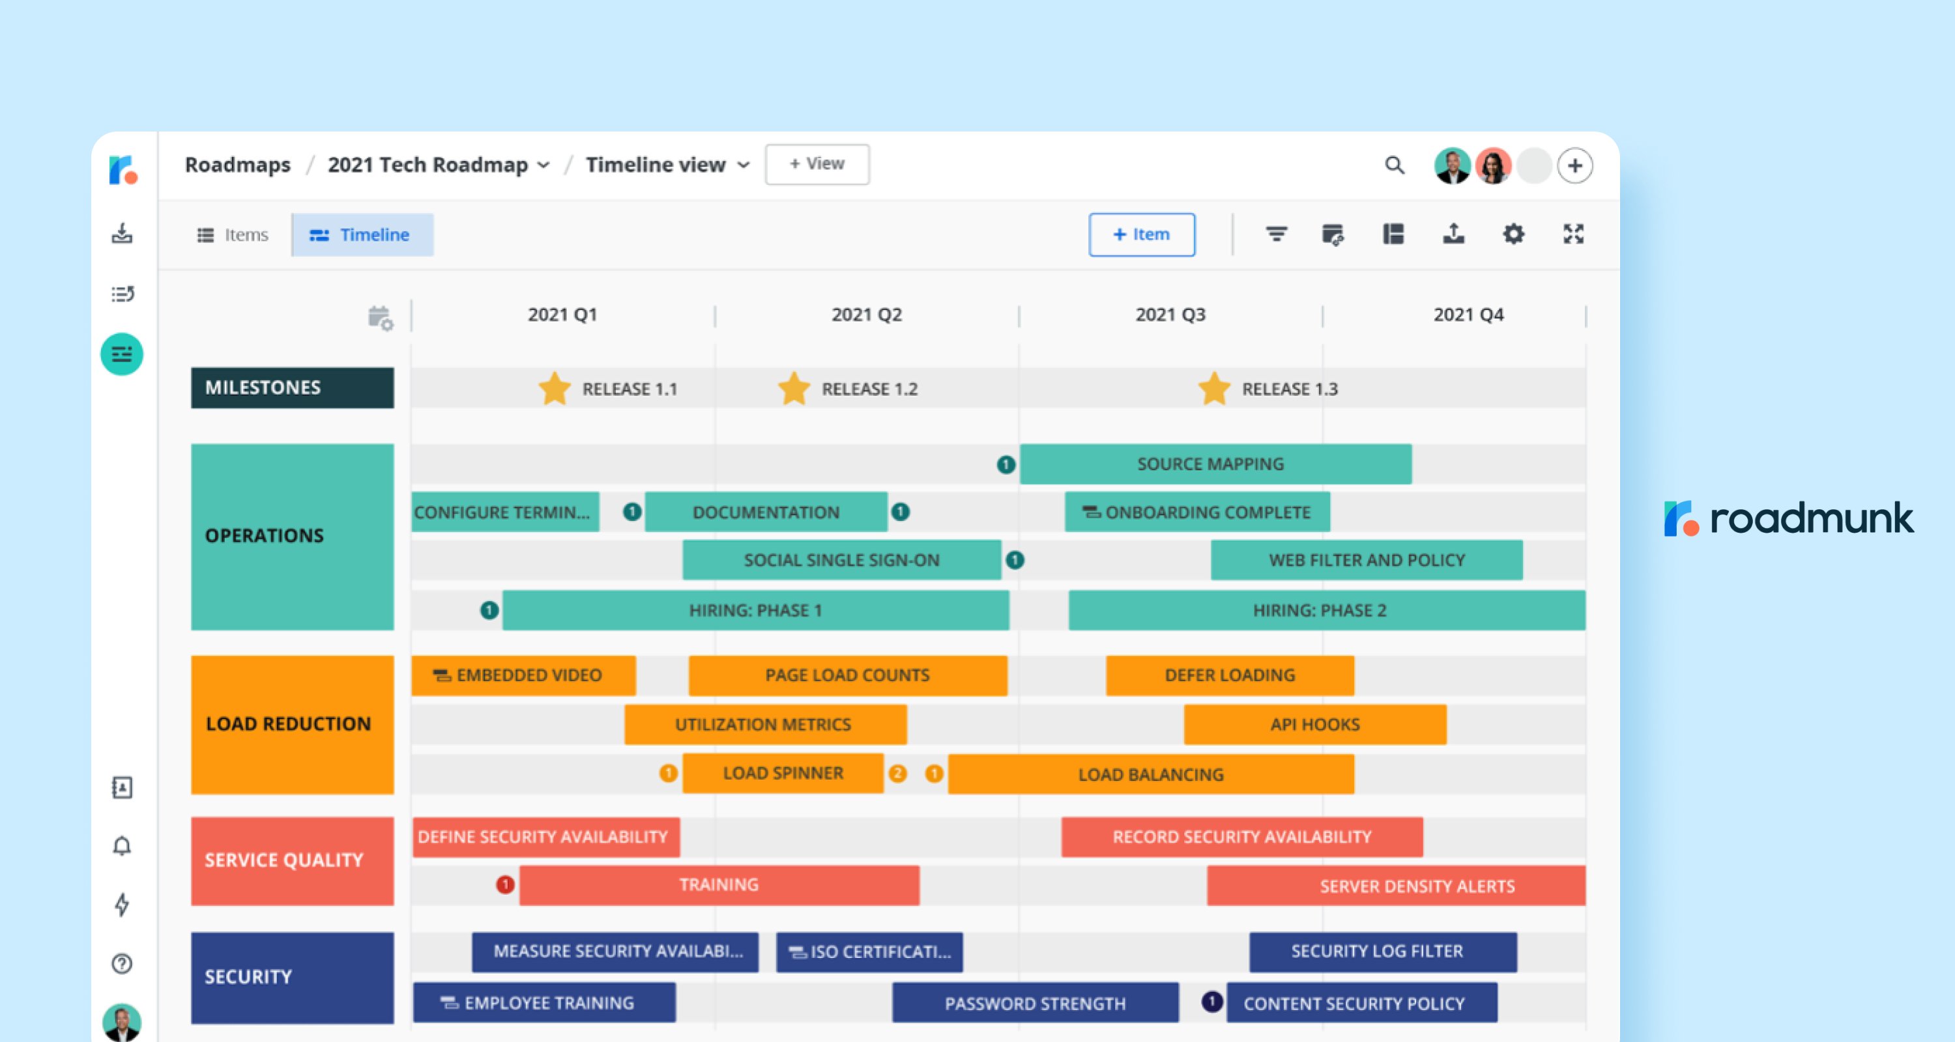Open the search magnifier icon
Image resolution: width=1955 pixels, height=1042 pixels.
point(1396,165)
